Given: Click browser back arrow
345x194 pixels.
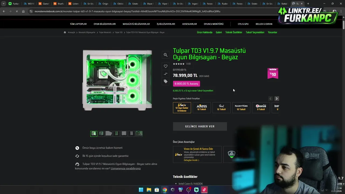Looking at the screenshot, I should click(4, 11).
